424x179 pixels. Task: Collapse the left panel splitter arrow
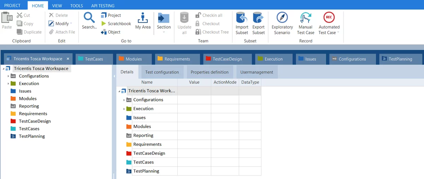pyautogui.click(x=114, y=76)
